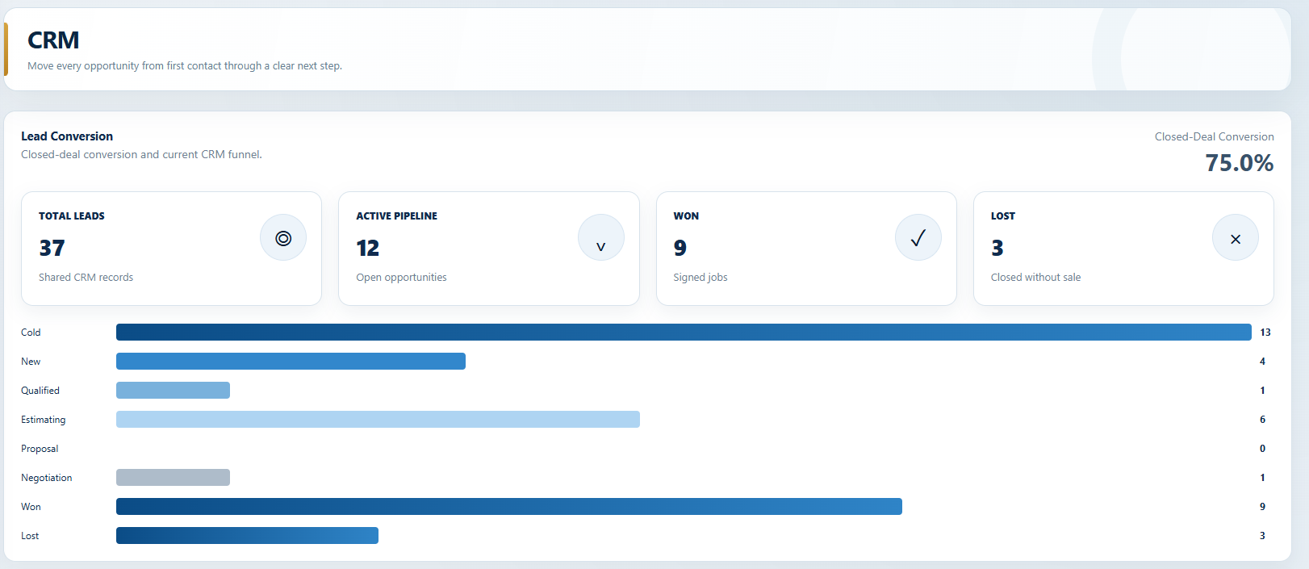Click the Lost row label in funnel
Image resolution: width=1309 pixels, height=569 pixels.
pos(30,536)
